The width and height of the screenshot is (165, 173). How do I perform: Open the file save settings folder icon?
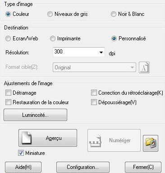[x=151, y=143]
